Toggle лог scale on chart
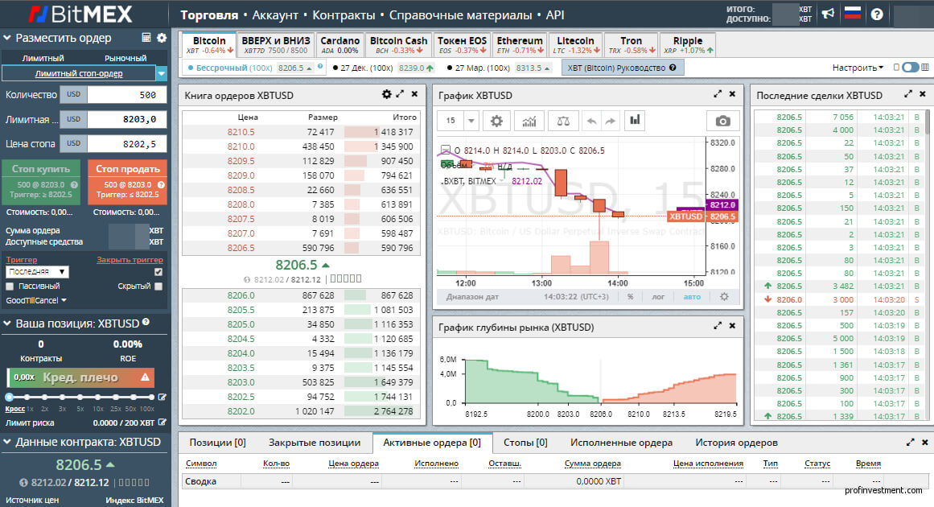The height and width of the screenshot is (507, 934). [658, 297]
